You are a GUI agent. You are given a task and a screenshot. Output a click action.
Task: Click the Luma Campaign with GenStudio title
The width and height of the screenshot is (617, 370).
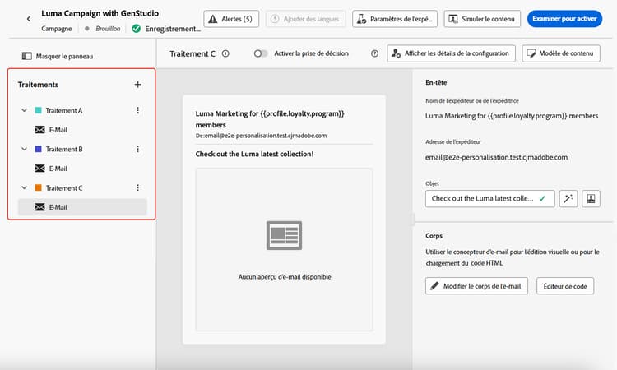click(100, 13)
